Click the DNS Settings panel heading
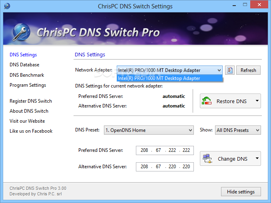Image resolution: width=271 pixels, height=203 pixels. point(90,55)
